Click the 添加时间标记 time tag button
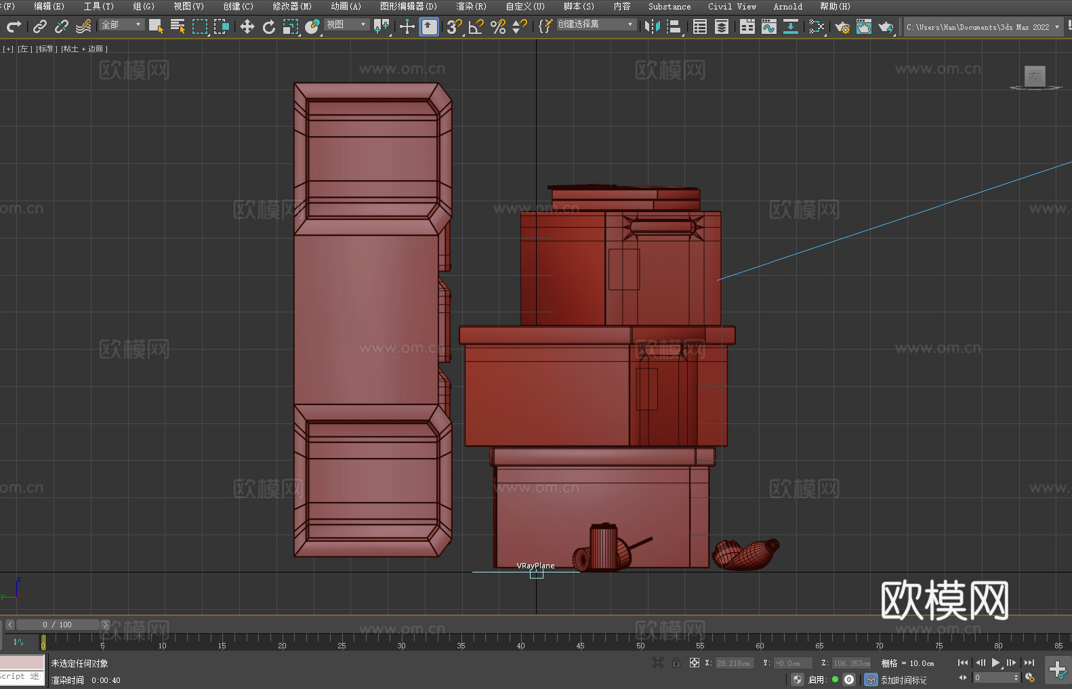 (903, 680)
